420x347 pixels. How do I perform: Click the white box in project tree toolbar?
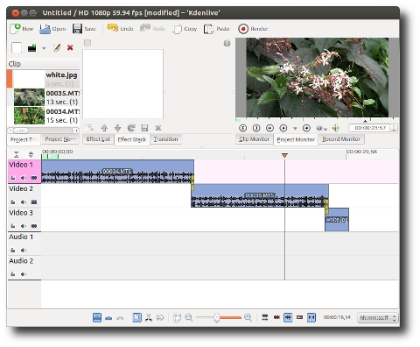click(x=17, y=47)
